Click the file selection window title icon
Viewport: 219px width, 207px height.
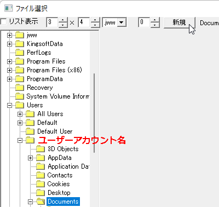pos(9,8)
